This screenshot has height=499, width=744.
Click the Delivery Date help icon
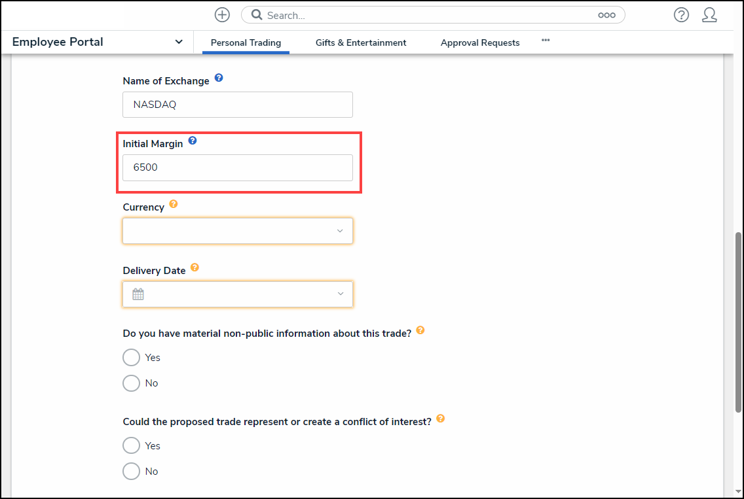coord(195,267)
